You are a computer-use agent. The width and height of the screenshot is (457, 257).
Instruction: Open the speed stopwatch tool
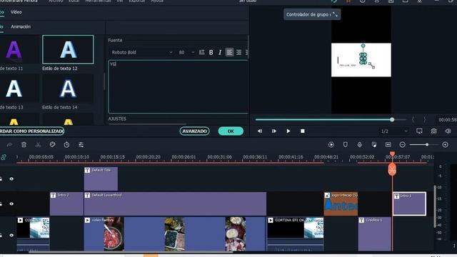tap(66, 144)
